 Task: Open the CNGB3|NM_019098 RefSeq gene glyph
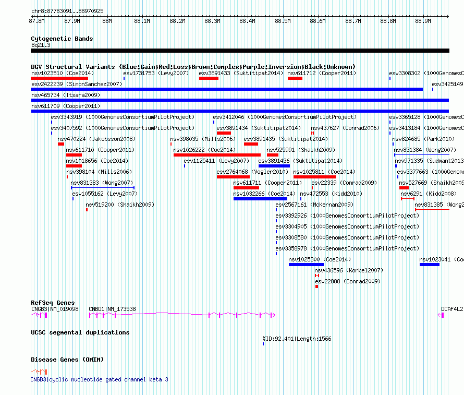click(x=39, y=315)
